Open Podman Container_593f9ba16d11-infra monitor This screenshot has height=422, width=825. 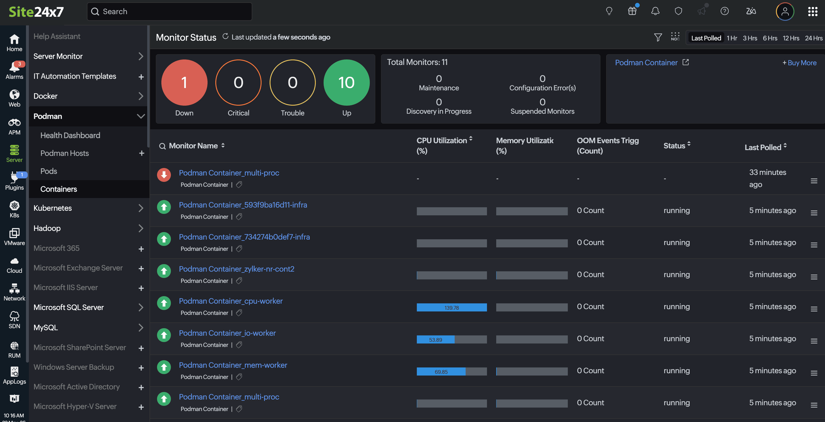point(243,205)
